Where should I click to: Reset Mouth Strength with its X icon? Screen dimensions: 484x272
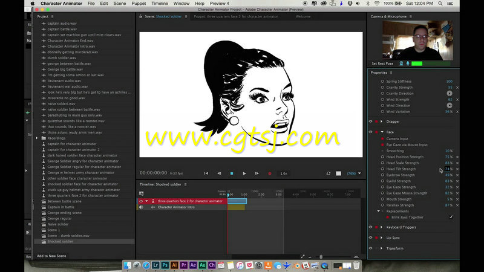(457, 199)
